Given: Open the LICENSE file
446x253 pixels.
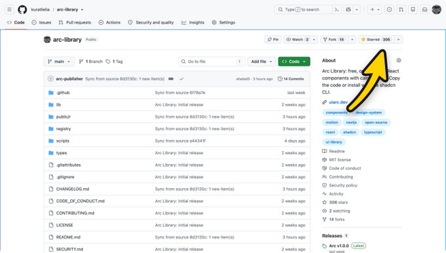Looking at the screenshot, I should pos(64,225).
